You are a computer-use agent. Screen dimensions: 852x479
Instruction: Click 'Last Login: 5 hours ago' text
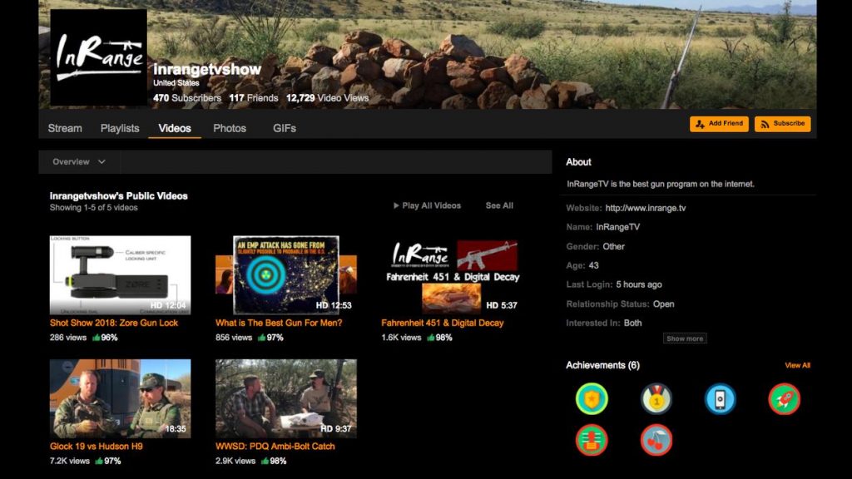point(614,284)
